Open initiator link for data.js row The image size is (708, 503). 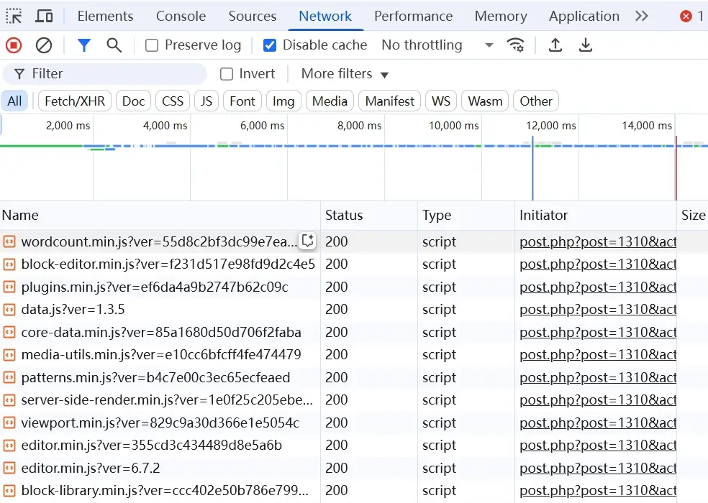pos(598,310)
